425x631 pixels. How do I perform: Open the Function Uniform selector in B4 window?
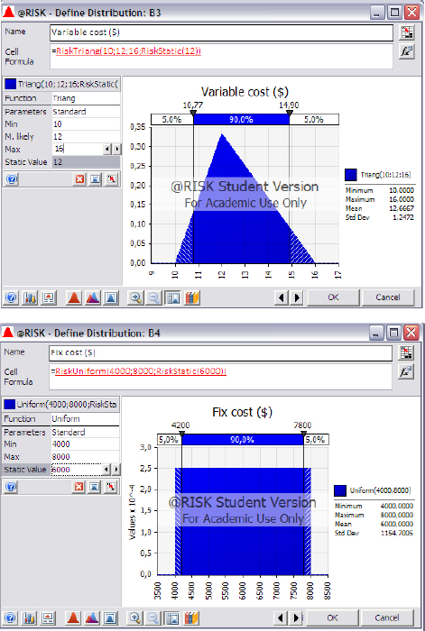[x=85, y=419]
